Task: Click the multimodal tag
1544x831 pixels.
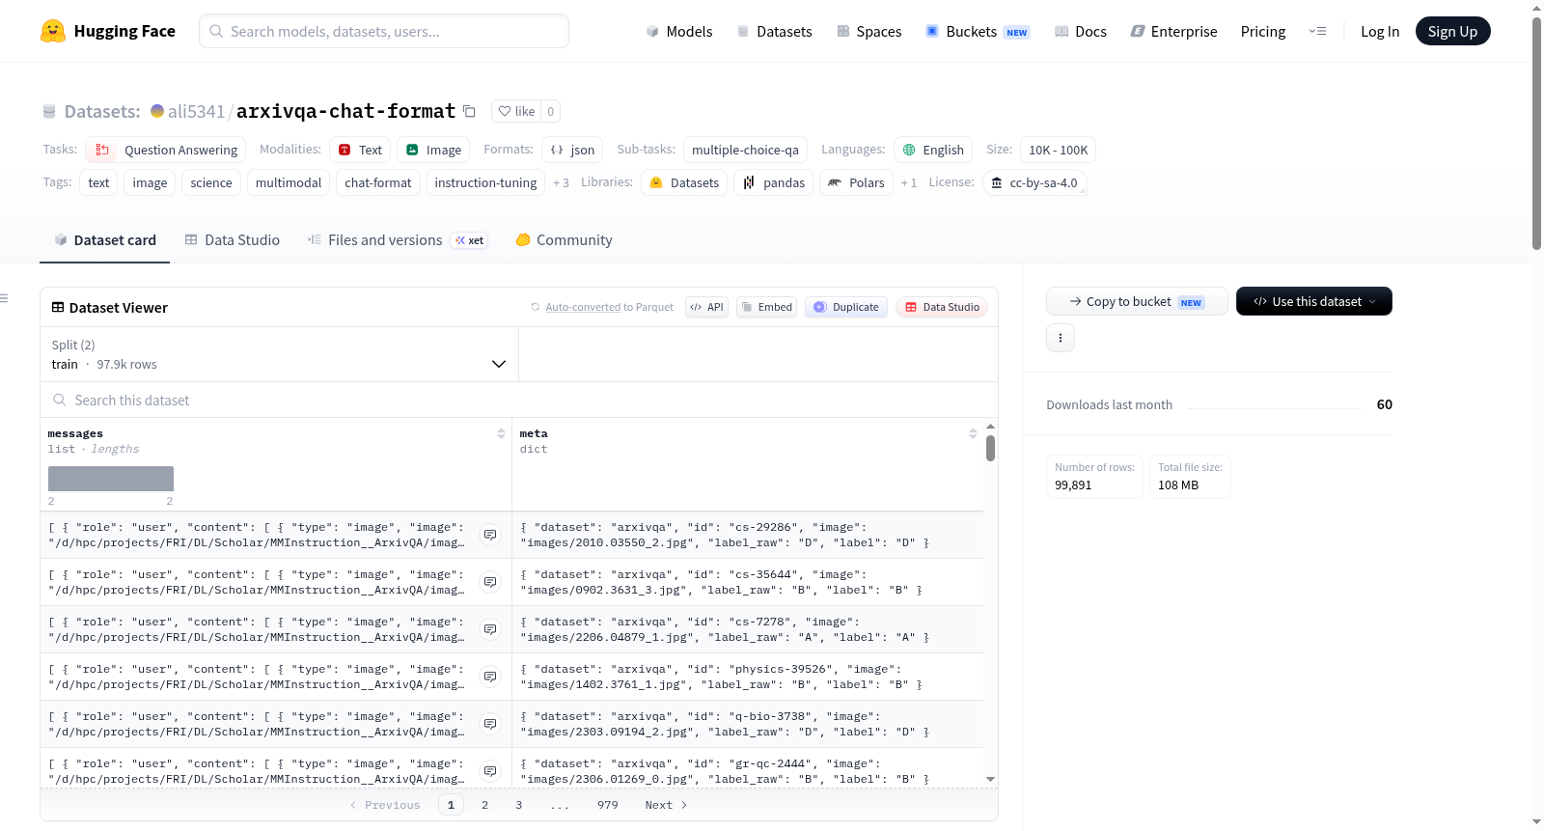Action: click(x=289, y=182)
